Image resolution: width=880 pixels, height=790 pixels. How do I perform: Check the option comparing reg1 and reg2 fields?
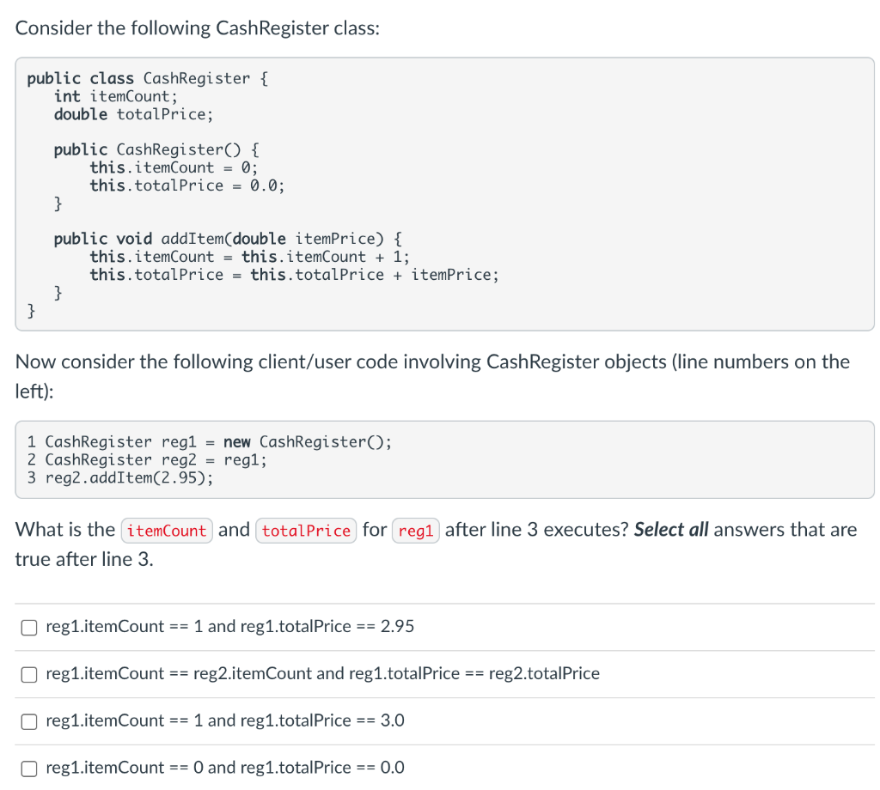(28, 674)
